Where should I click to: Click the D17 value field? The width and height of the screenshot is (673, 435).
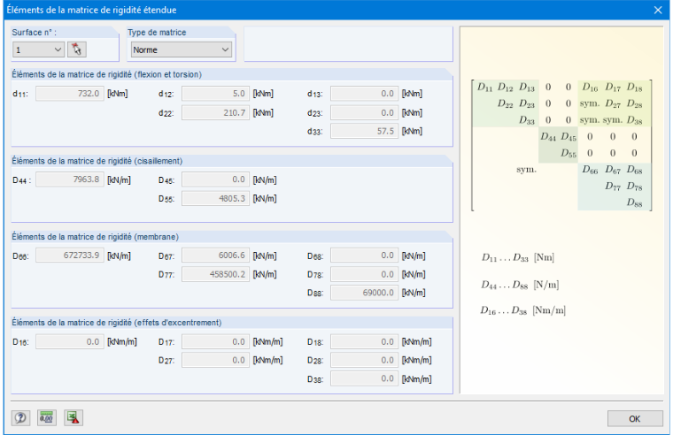click(x=215, y=341)
